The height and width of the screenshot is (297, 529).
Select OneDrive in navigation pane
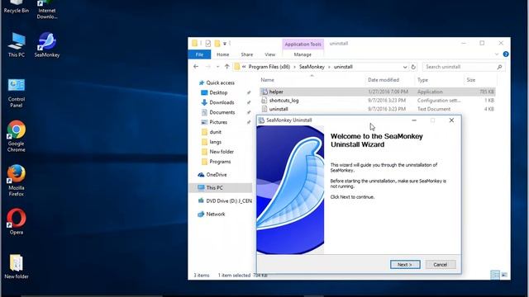(217, 175)
